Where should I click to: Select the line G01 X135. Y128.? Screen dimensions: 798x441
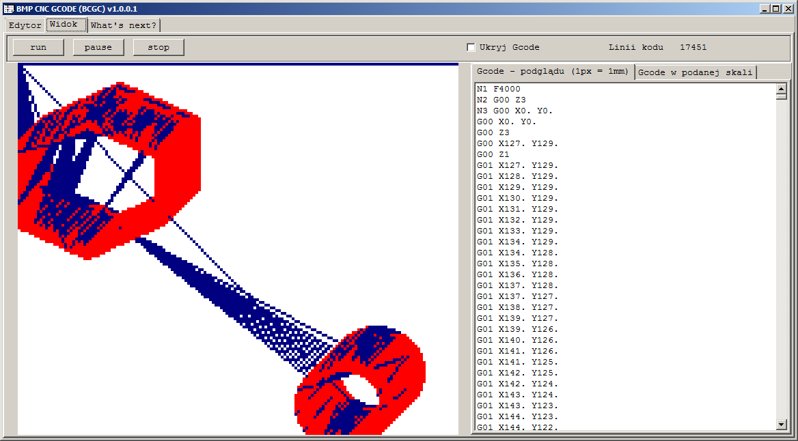(x=518, y=264)
